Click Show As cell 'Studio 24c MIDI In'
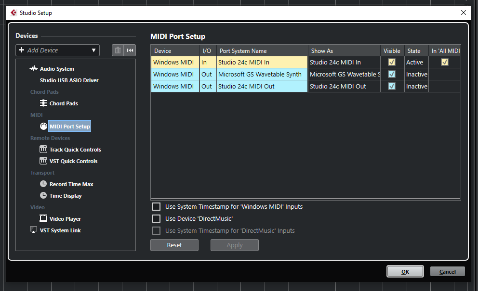This screenshot has height=291, width=478. 344,62
